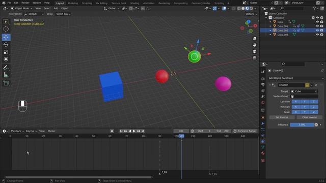
Task: Open the Select Box drag dropdown
Action: click(x=63, y=14)
